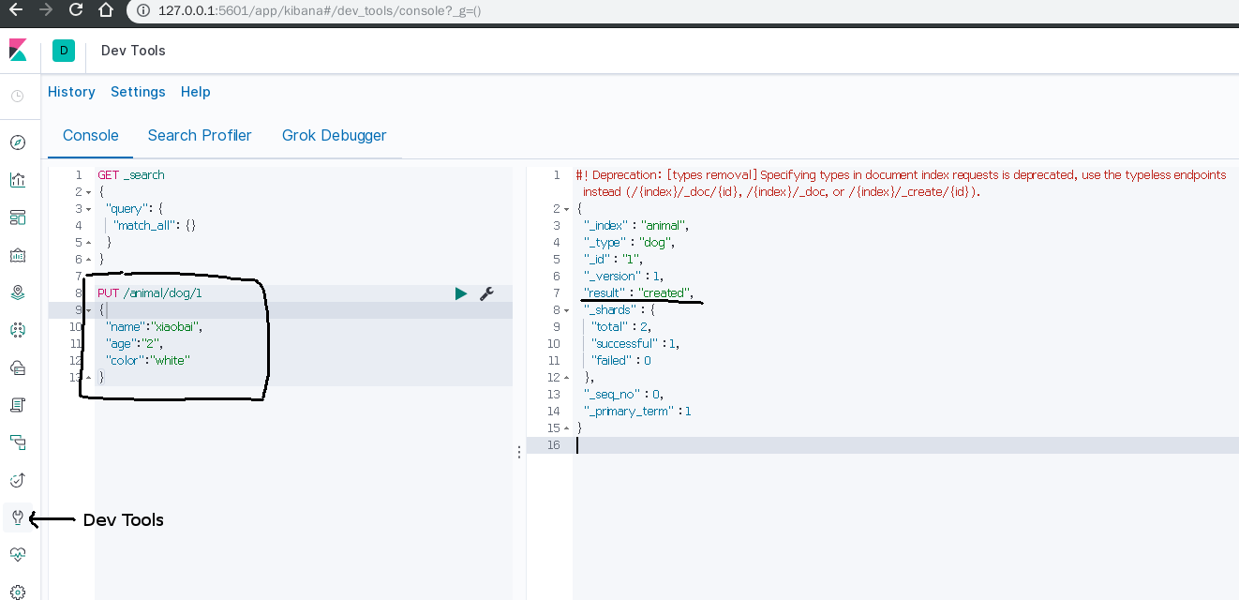
Task: Open Discover from the compass sidebar icon
Action: coord(17,142)
